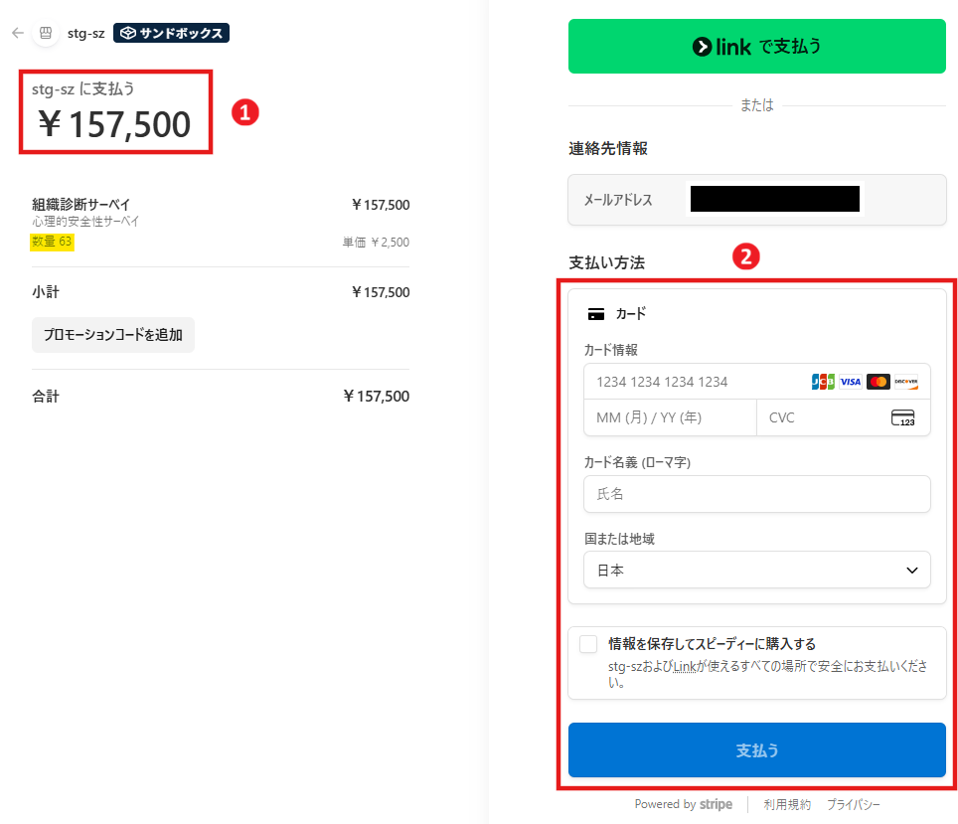Open the 利用規約 link
Viewport: 958px width, 824px height.
[787, 804]
